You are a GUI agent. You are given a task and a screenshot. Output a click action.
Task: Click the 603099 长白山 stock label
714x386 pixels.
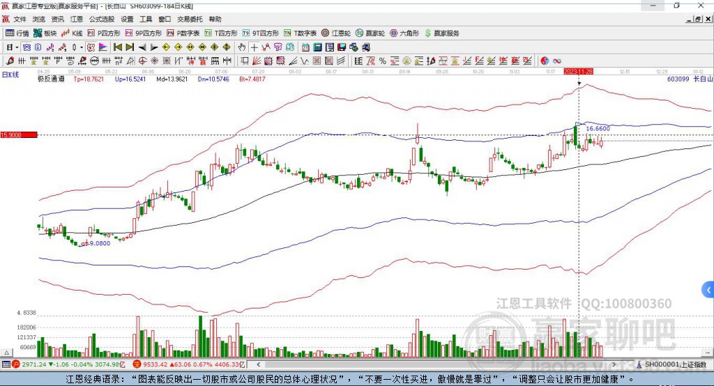tap(690, 79)
